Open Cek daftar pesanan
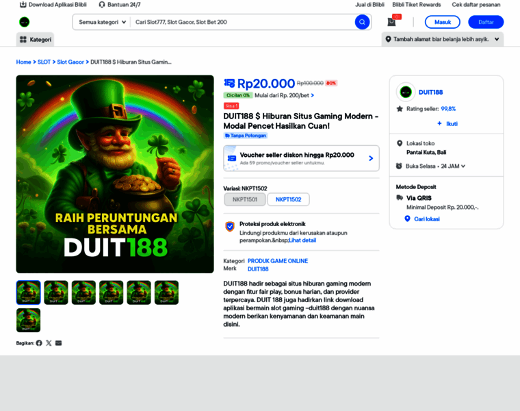Viewport: 520px width, 411px height. [x=476, y=5]
